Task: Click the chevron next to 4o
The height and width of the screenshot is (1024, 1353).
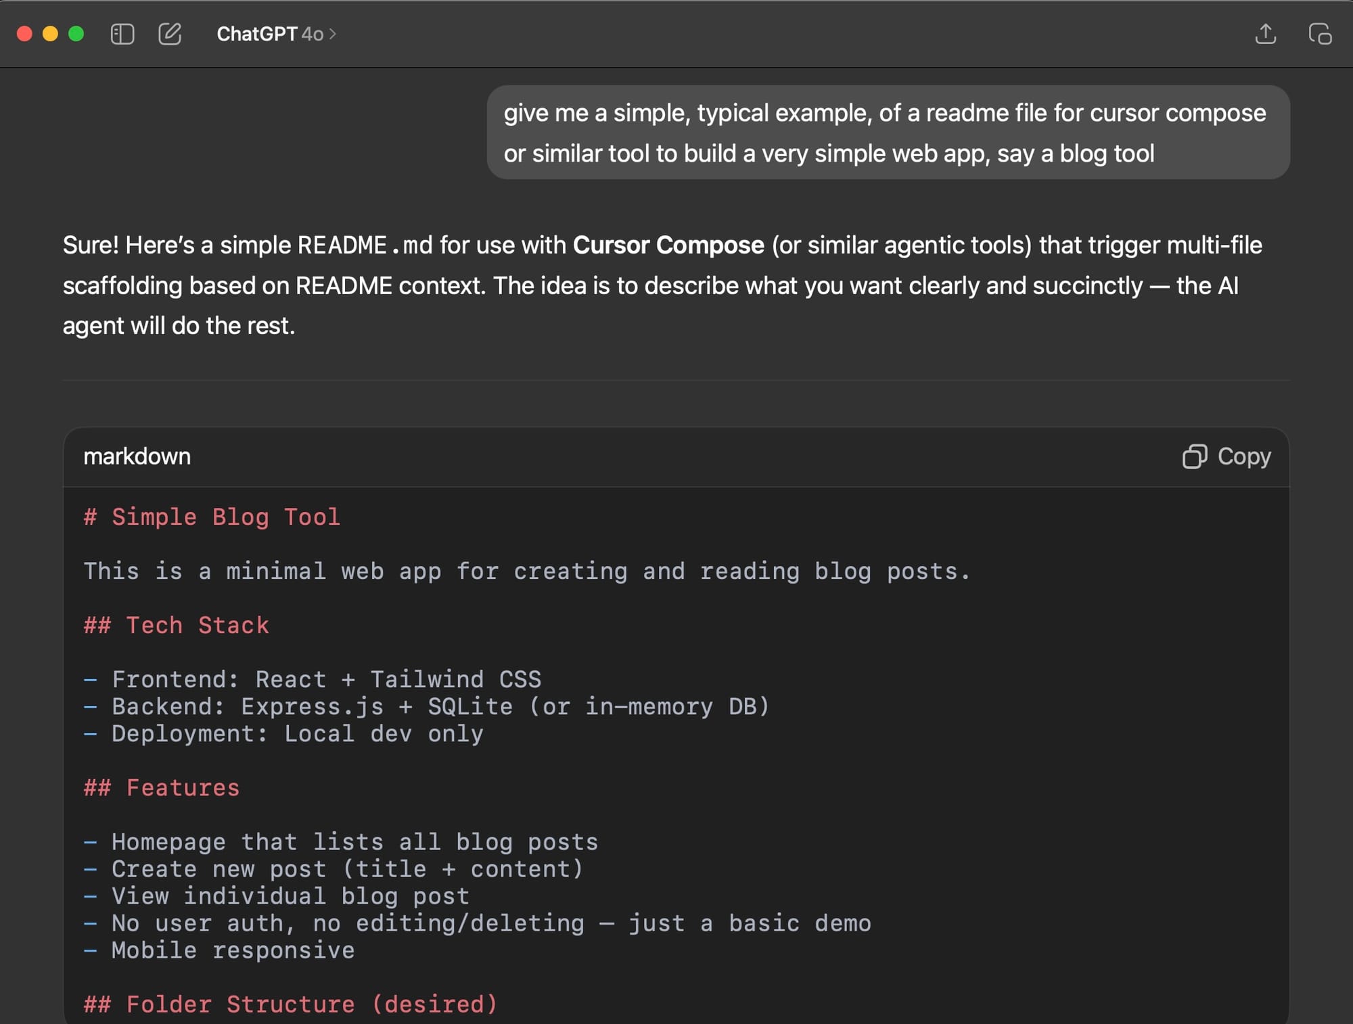Action: [x=333, y=34]
